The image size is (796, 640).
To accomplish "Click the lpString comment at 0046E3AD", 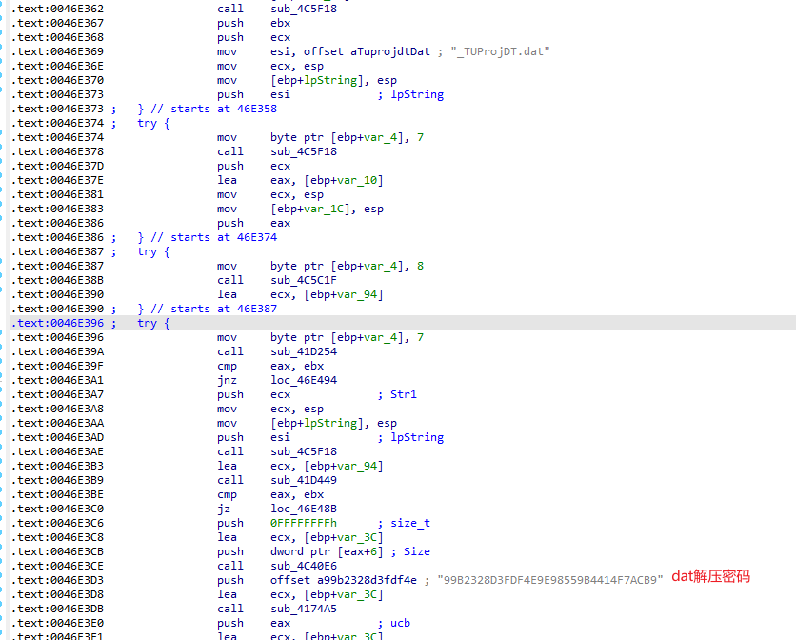I will 417,437.
